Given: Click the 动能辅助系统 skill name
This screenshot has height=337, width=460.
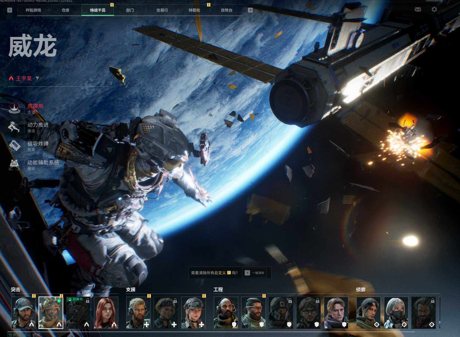Looking at the screenshot, I should [x=43, y=163].
